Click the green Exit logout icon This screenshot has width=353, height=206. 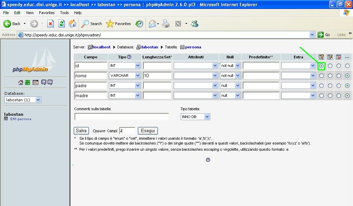[x=28, y=82]
